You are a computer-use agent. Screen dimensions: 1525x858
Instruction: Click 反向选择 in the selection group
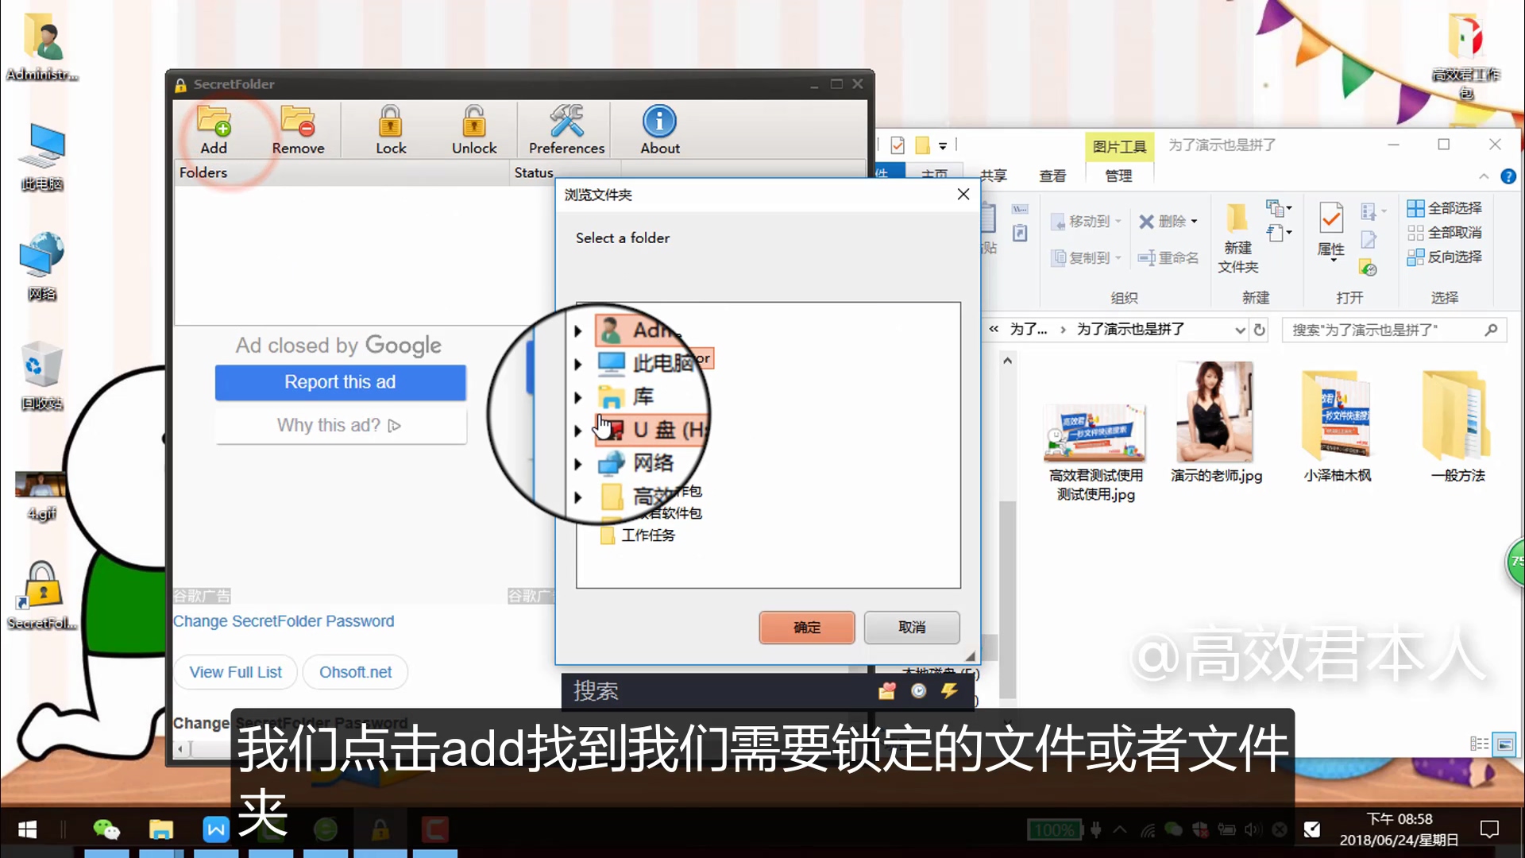click(x=1445, y=257)
